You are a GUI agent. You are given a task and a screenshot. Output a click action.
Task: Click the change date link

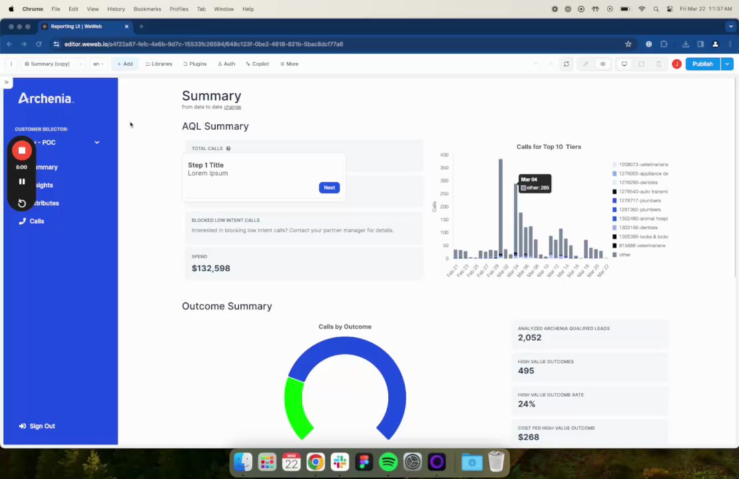coord(232,107)
